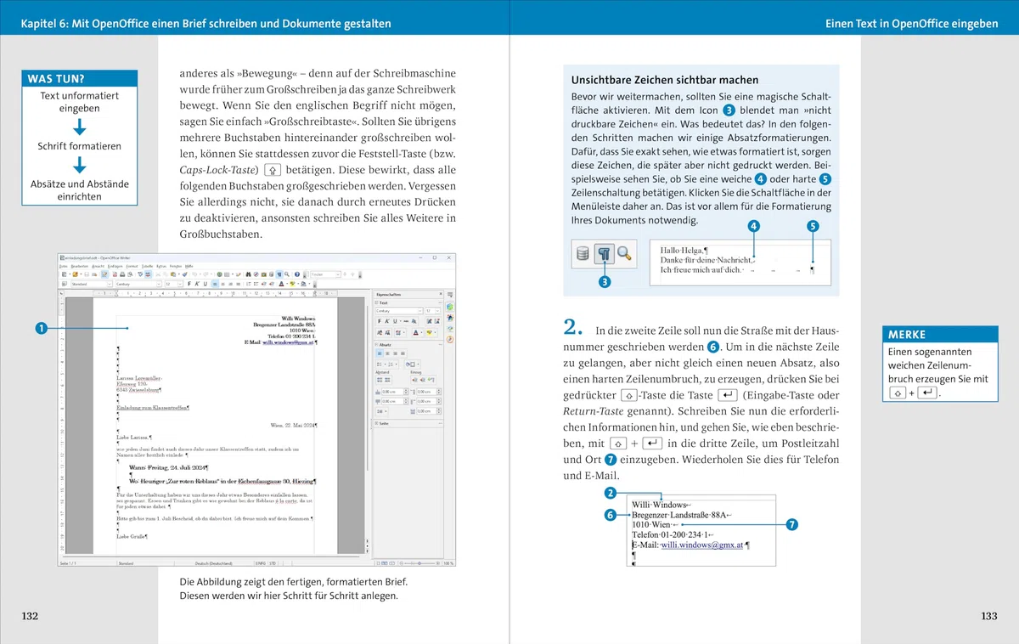
Task: Open the Century font name dropdown in toolbar
Action: coord(138,284)
